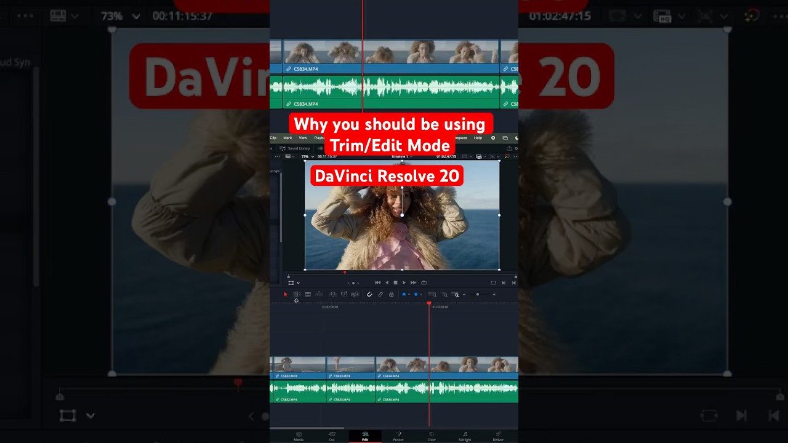The height and width of the screenshot is (443, 788).
Task: Switch to the Cut page
Action: point(332,436)
